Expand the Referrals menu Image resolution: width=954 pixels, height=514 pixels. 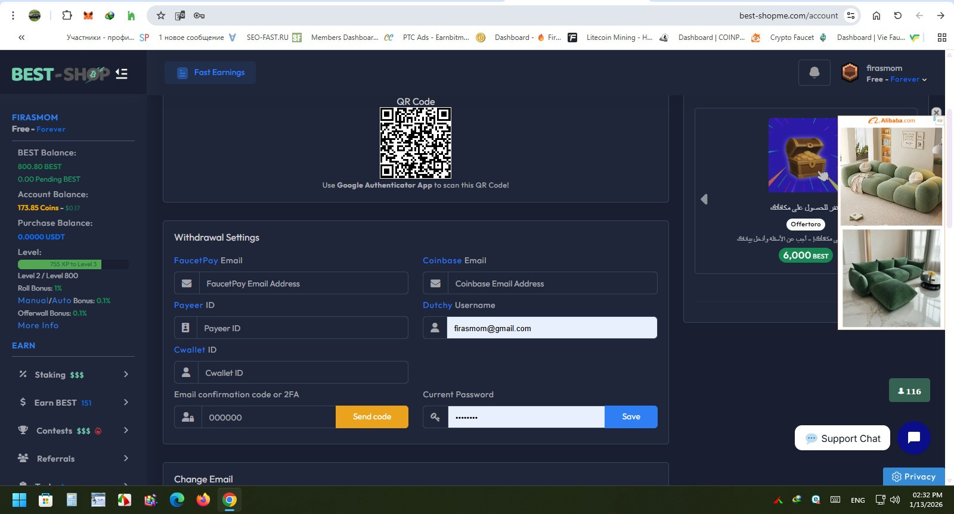[x=73, y=458]
